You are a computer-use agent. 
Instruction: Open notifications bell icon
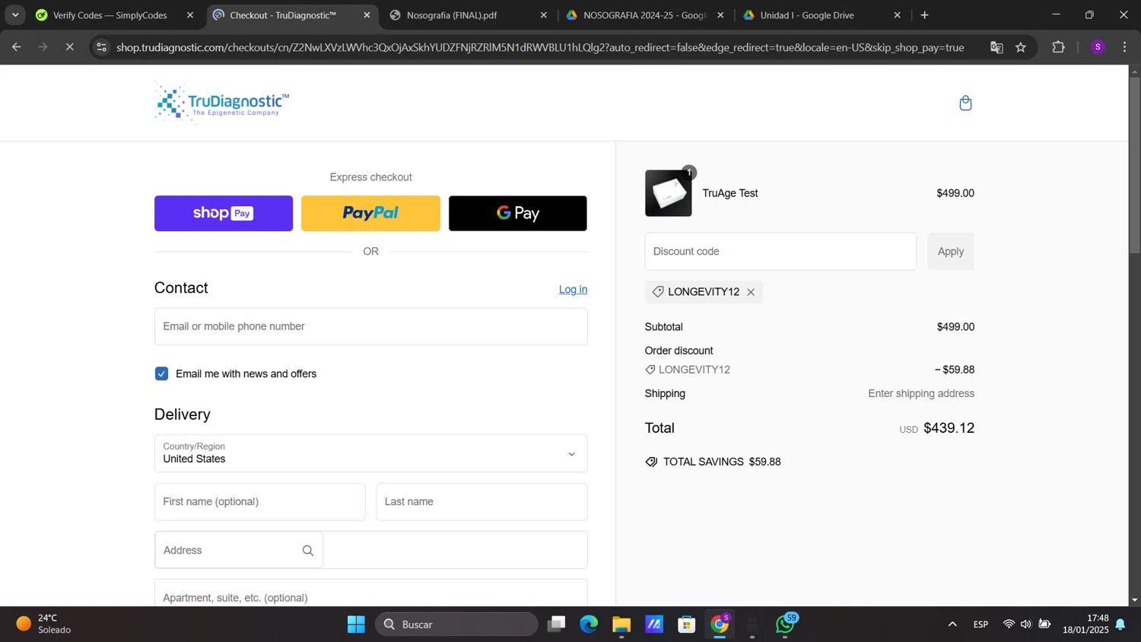tap(1120, 625)
